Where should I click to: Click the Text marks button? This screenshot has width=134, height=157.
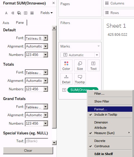click(x=93, y=65)
